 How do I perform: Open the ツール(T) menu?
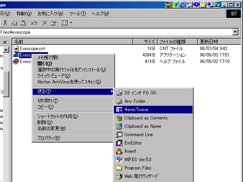(x=77, y=14)
